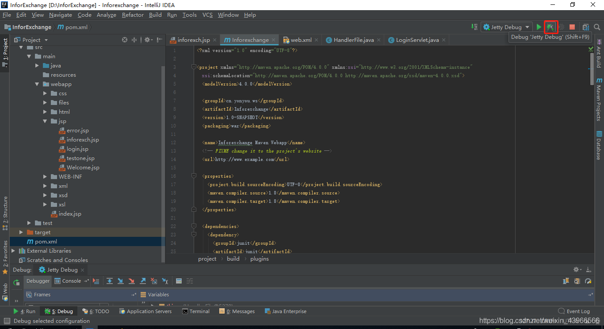Image resolution: width=604 pixels, height=329 pixels.
Task: Toggle the Java Enterprise tool window
Action: tap(286, 311)
